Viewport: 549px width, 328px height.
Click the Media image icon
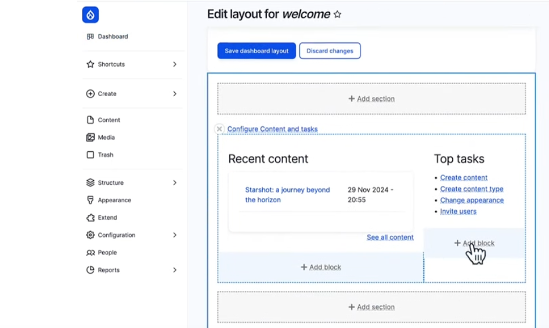pyautogui.click(x=91, y=137)
